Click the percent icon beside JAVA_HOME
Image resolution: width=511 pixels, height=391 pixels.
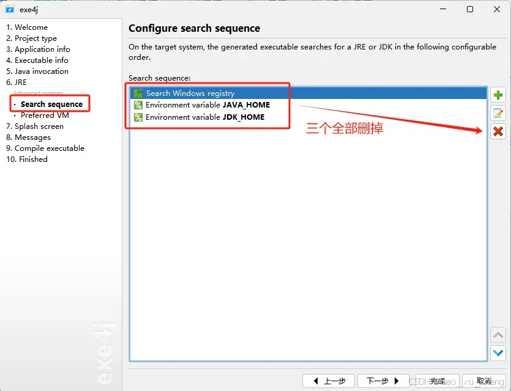(x=138, y=104)
